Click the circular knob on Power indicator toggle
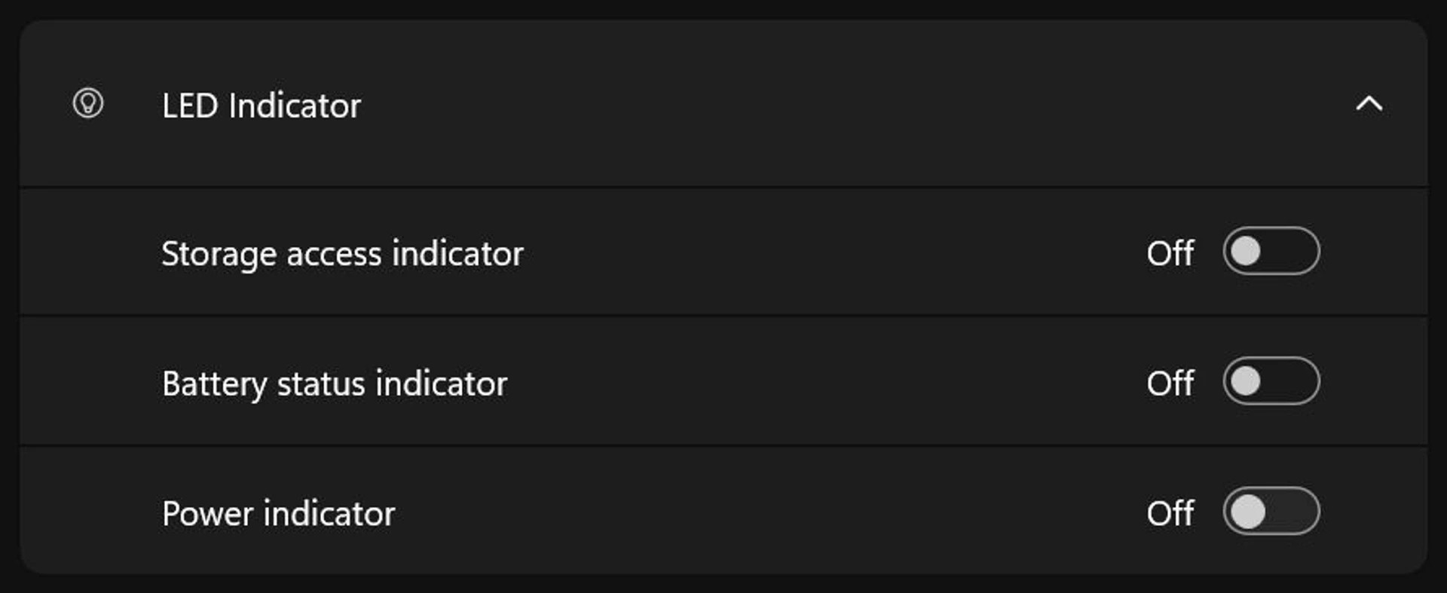1447x593 pixels. (1248, 512)
